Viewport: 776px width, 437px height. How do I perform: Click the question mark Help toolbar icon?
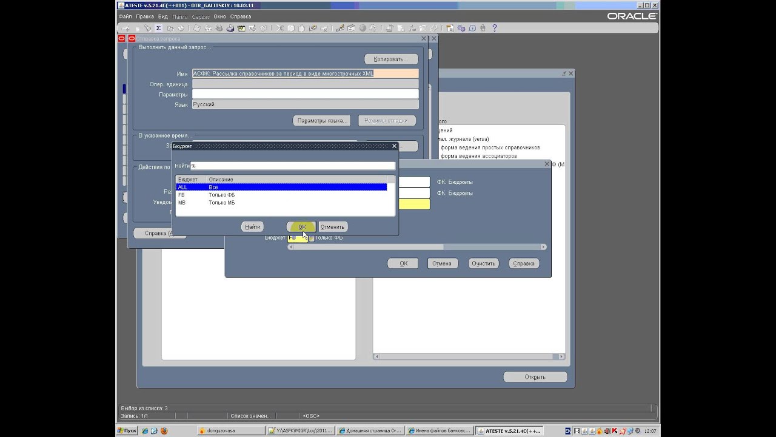click(x=494, y=28)
